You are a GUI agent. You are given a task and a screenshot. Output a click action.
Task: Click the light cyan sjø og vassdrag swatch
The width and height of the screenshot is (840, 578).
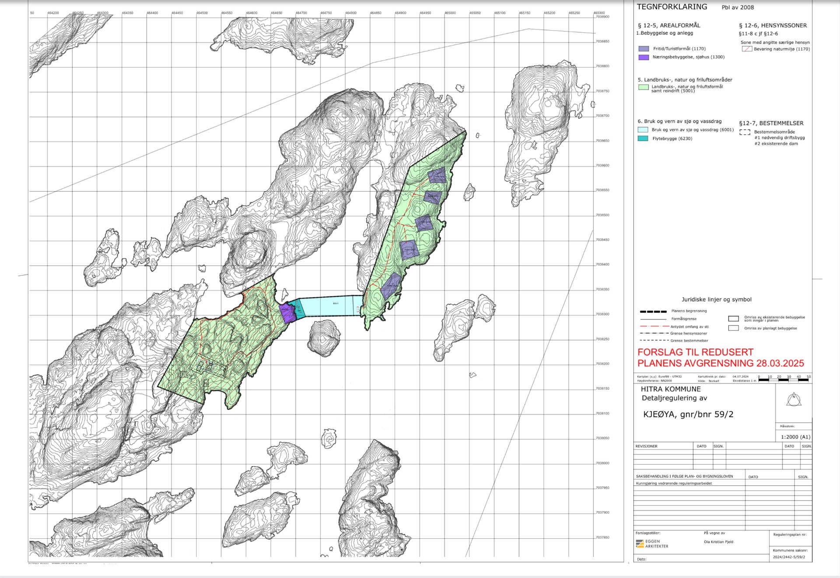tap(643, 130)
